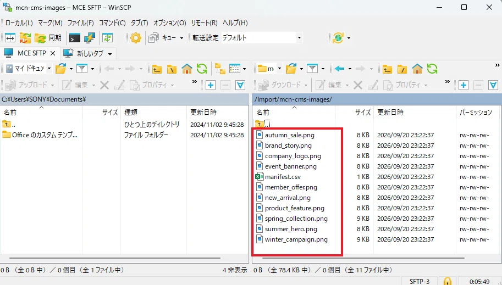This screenshot has width=502, height=285.
Task: Open the terminal console icon
Action: coord(74,38)
